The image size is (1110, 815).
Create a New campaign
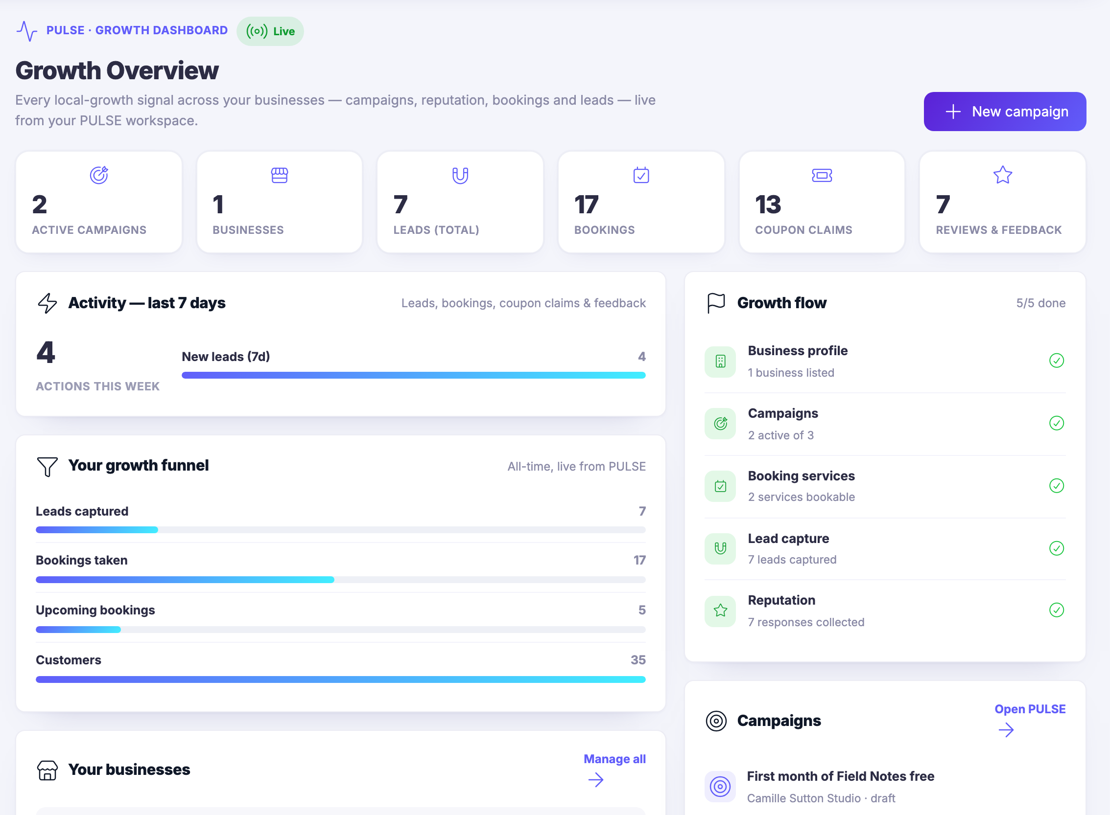(x=1004, y=112)
